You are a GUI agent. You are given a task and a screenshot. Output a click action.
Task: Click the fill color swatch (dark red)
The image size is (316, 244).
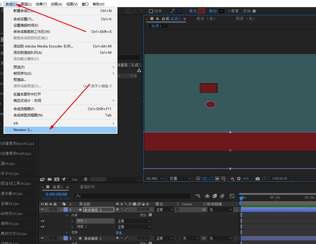click(x=202, y=11)
